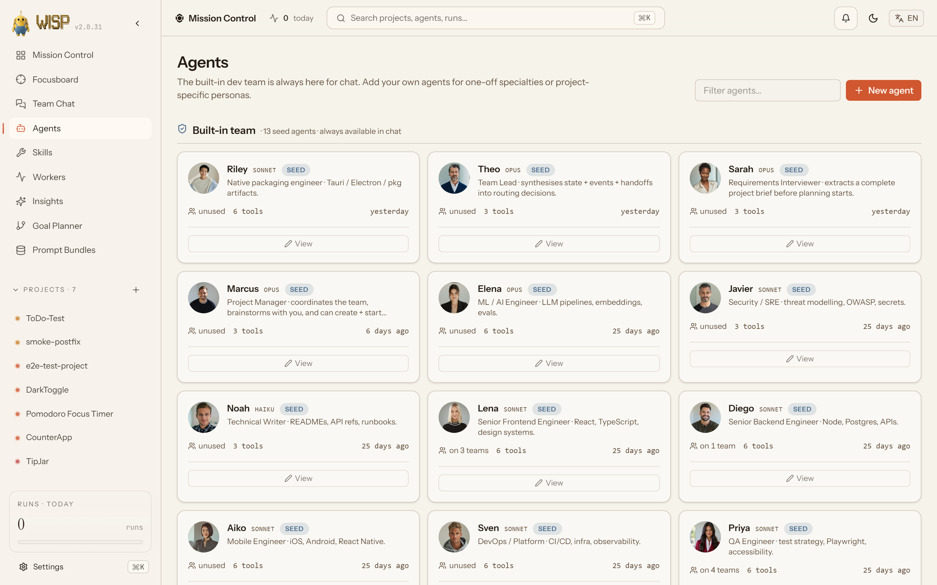Open Insights in the sidebar
This screenshot has height=585, width=937.
[80, 201]
